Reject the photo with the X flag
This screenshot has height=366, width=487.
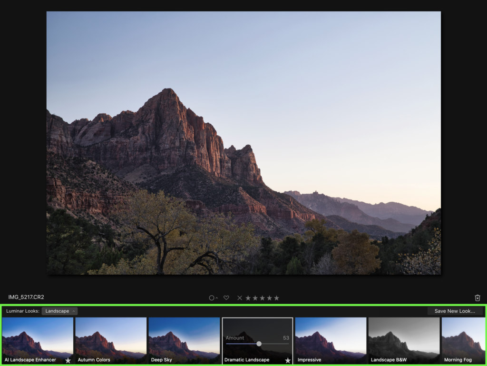[x=240, y=297]
